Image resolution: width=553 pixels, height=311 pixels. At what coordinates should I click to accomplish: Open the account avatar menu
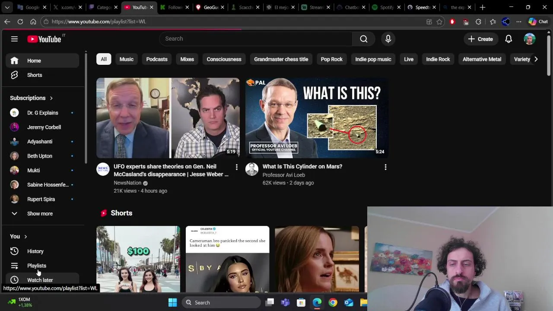[x=529, y=39]
